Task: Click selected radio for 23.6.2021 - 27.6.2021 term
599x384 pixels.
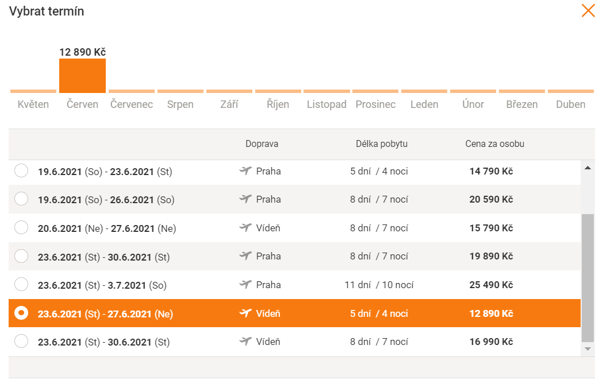Action: (21, 313)
